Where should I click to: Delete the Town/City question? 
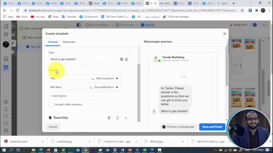109,118
